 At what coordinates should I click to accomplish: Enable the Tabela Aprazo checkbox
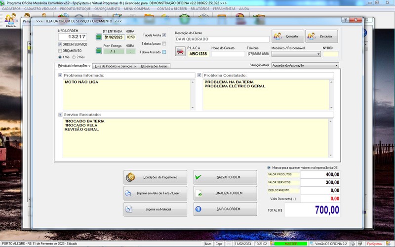(x=164, y=43)
